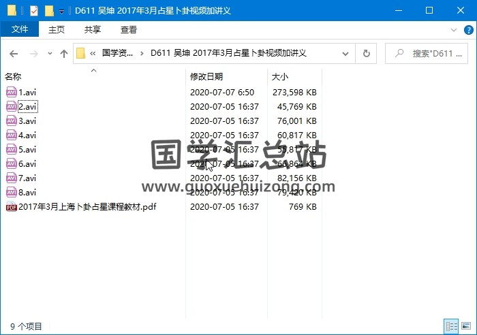Refresh the current folder
Viewport: 477px width, 335px height.
click(x=367, y=54)
